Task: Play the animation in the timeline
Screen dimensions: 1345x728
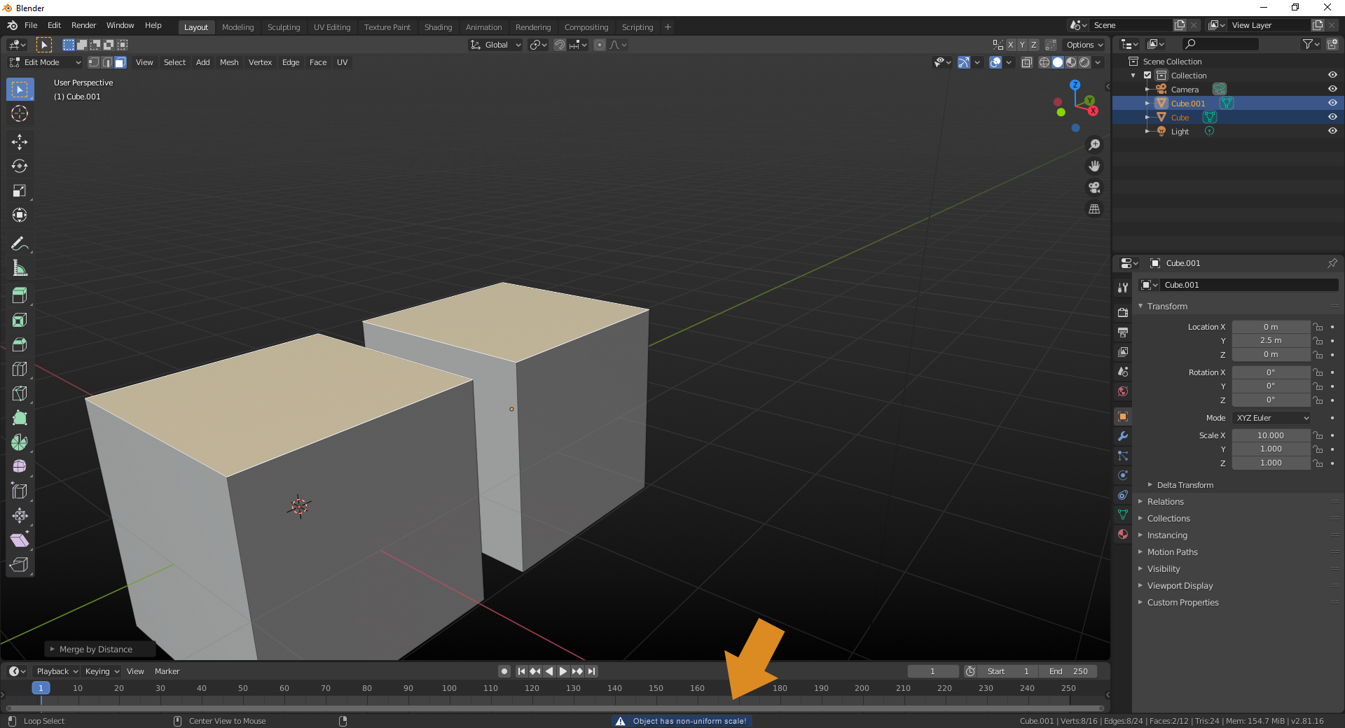Action: pyautogui.click(x=563, y=671)
